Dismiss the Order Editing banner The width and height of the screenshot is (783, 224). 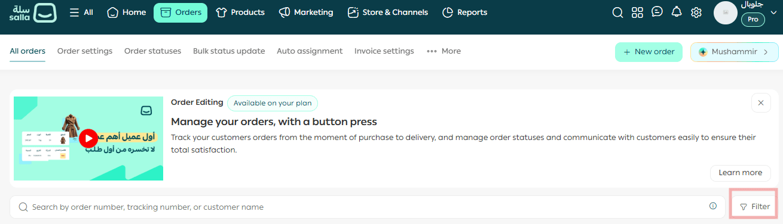point(761,103)
